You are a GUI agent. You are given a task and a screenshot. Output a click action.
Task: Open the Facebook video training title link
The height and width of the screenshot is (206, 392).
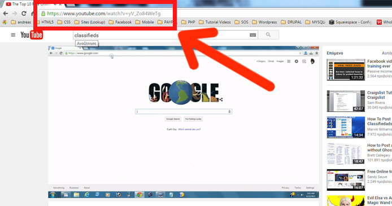point(380,64)
